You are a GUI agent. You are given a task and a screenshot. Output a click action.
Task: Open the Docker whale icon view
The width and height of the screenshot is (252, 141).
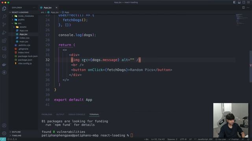pos(4,65)
